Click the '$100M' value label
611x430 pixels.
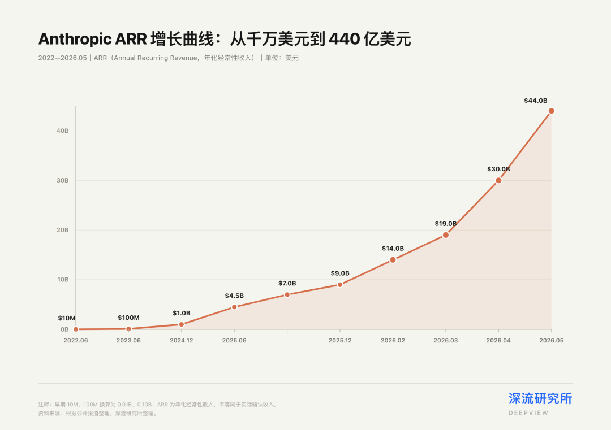[128, 318]
